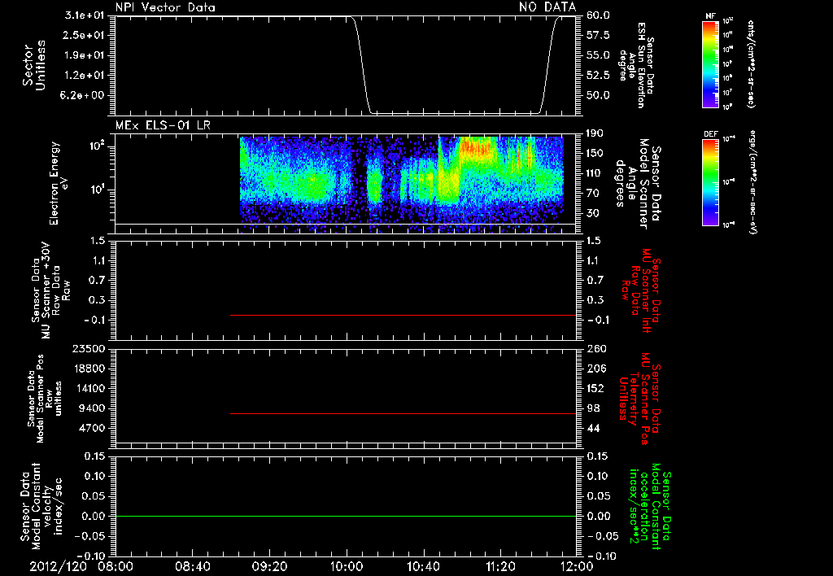833x576 pixels.
Task: Click the 'Model Scanner Pos Raw' axis title
Action: point(45,398)
